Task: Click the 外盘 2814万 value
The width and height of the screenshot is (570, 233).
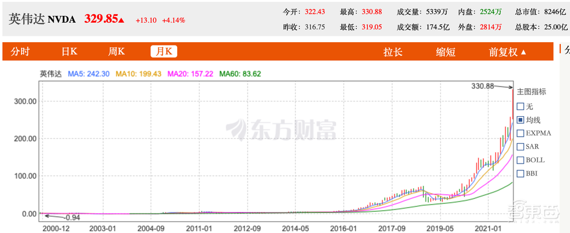Action: (x=479, y=27)
